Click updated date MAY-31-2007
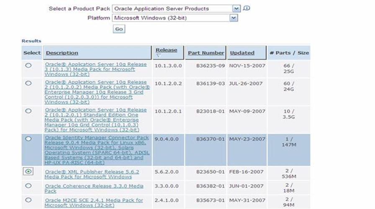The image size is (375, 209). click(247, 200)
